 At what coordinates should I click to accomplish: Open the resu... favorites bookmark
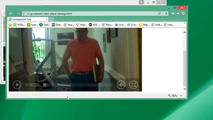click(x=69, y=25)
